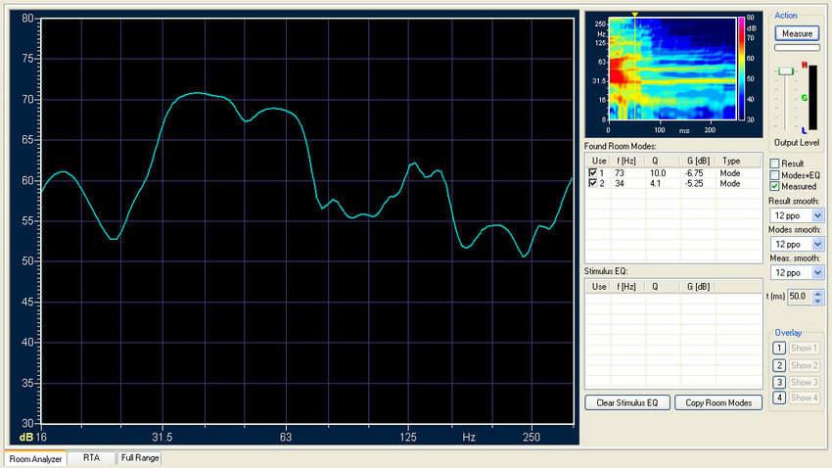Screen dimensions: 832x468
Task: Click the progress bar below Measure
Action: [x=797, y=48]
